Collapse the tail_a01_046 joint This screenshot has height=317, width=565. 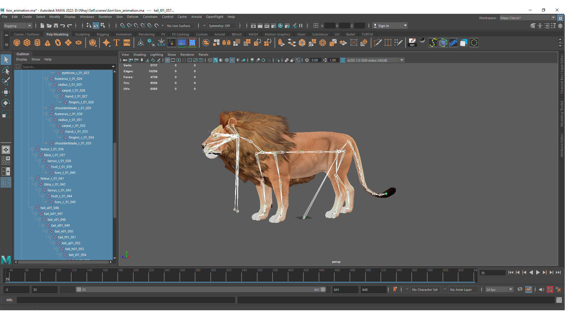(x=32, y=208)
